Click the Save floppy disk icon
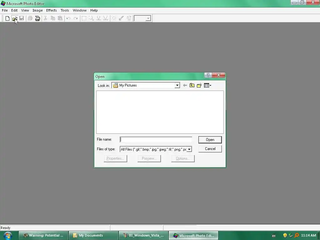320x240 pixels. [x=22, y=18]
